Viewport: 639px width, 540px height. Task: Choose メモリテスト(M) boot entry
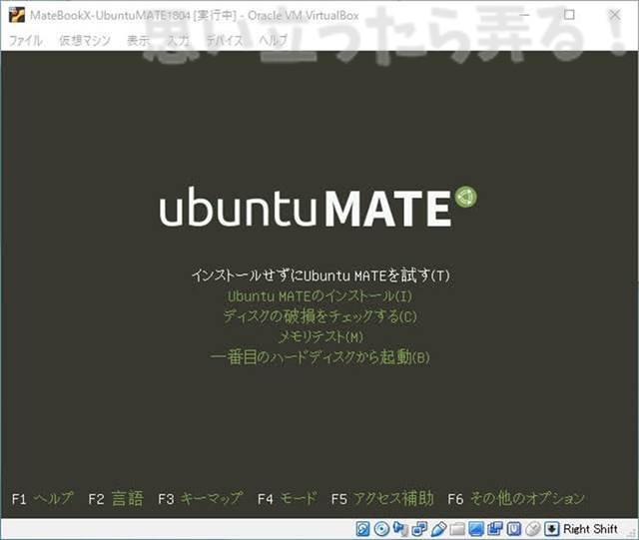(x=320, y=336)
